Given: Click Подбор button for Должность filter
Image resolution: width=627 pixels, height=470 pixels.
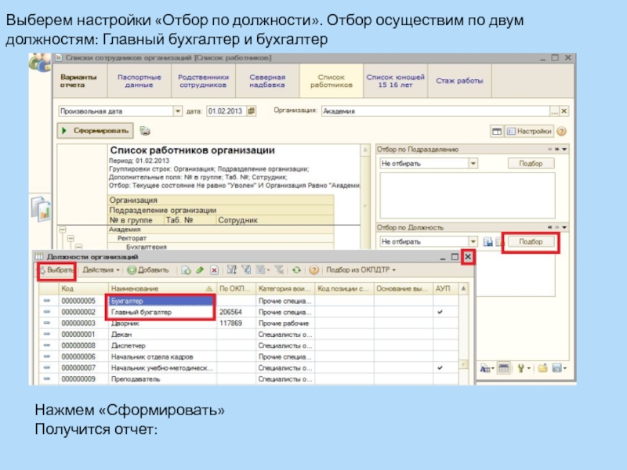Looking at the screenshot, I should (531, 242).
